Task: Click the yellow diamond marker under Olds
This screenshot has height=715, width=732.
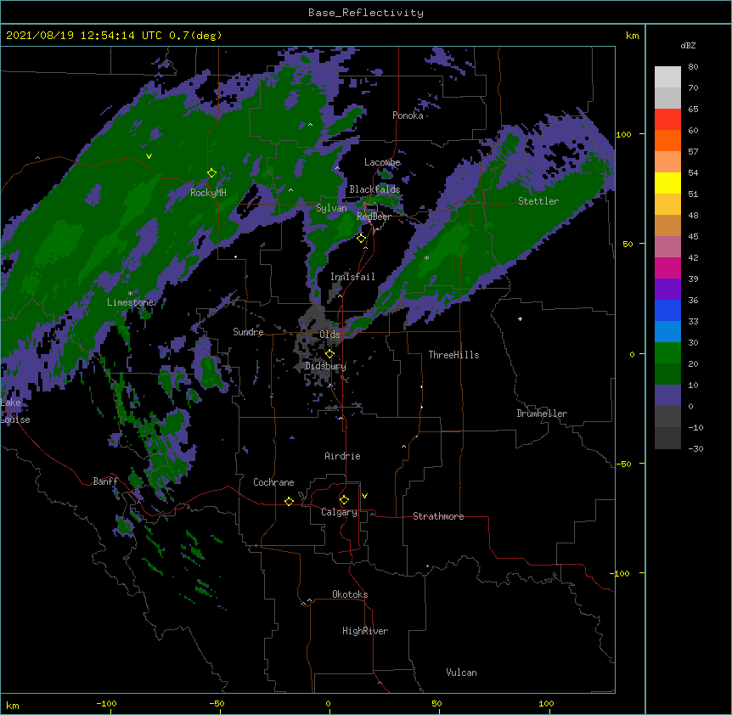Action: point(329,354)
